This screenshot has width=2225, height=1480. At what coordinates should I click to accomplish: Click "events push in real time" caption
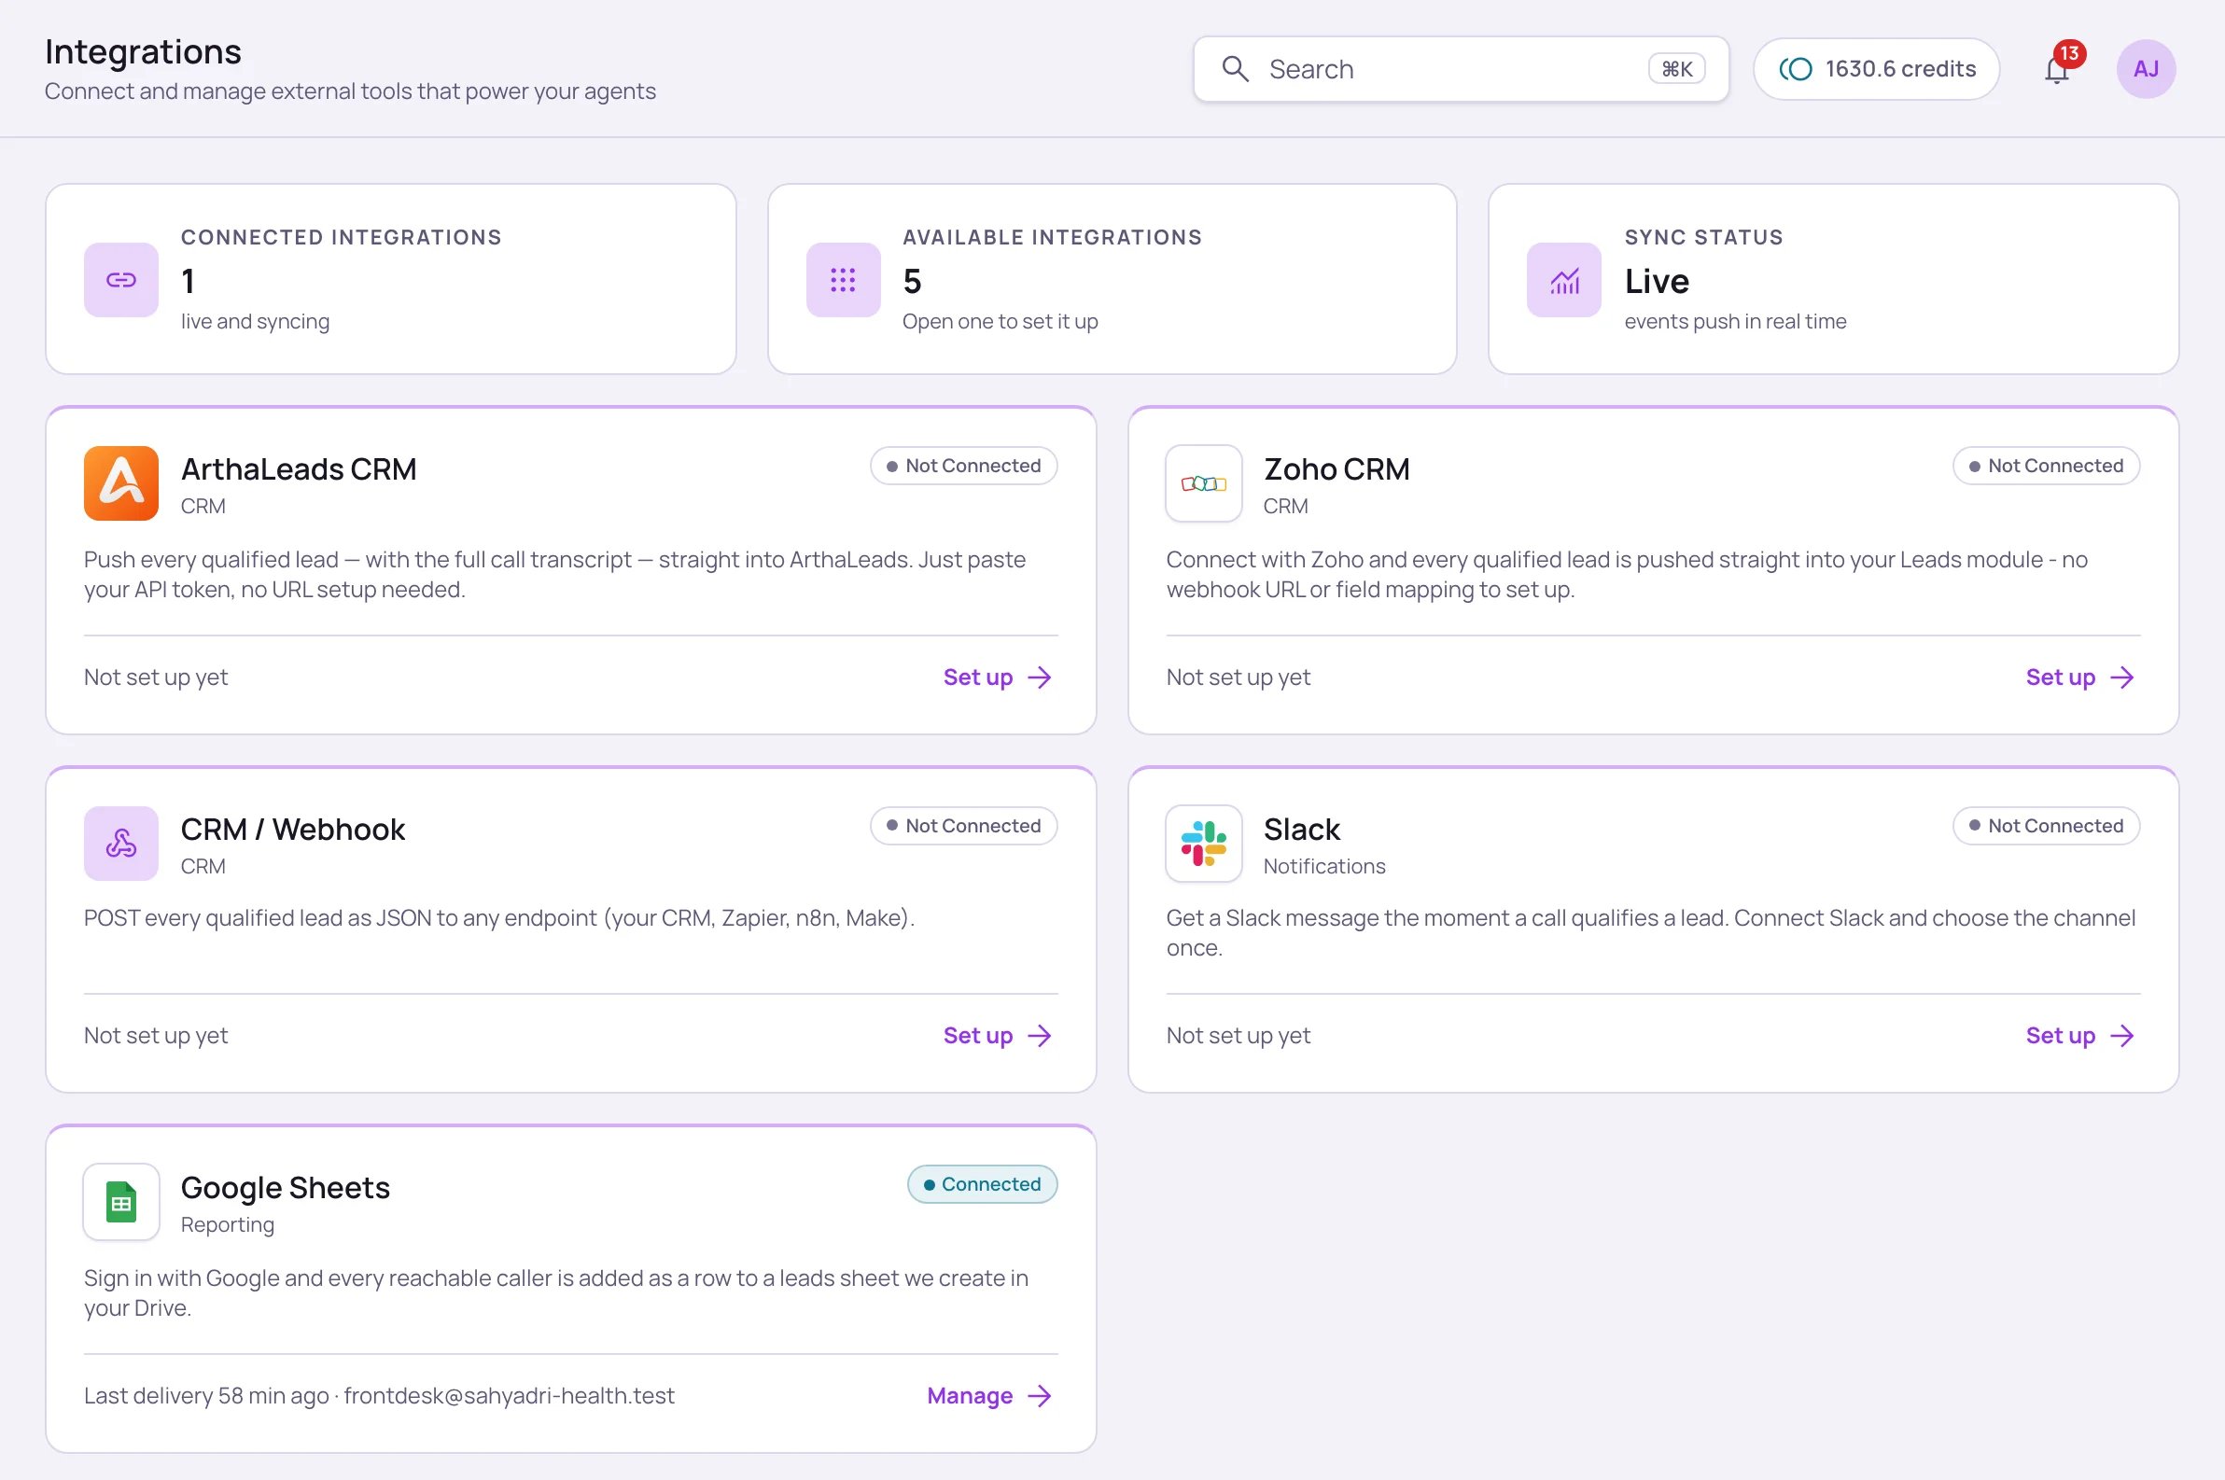pyautogui.click(x=1735, y=322)
